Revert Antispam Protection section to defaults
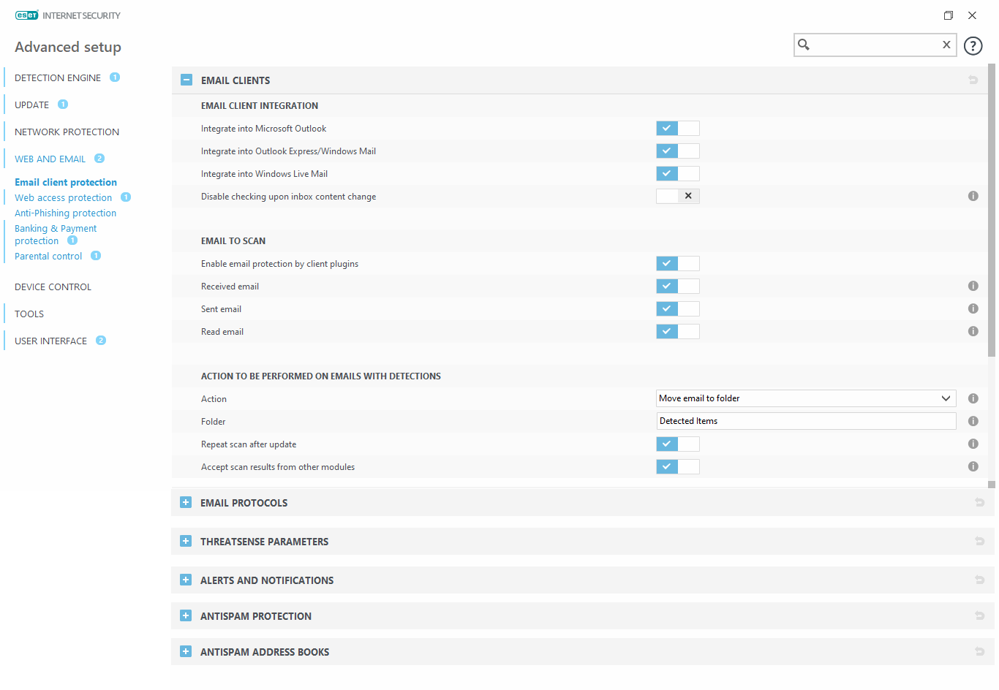Viewport: 999px width, 690px height. pos(979,615)
